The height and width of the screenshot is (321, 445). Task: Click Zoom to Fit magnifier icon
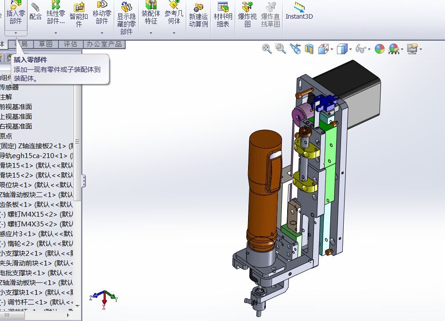267,49
